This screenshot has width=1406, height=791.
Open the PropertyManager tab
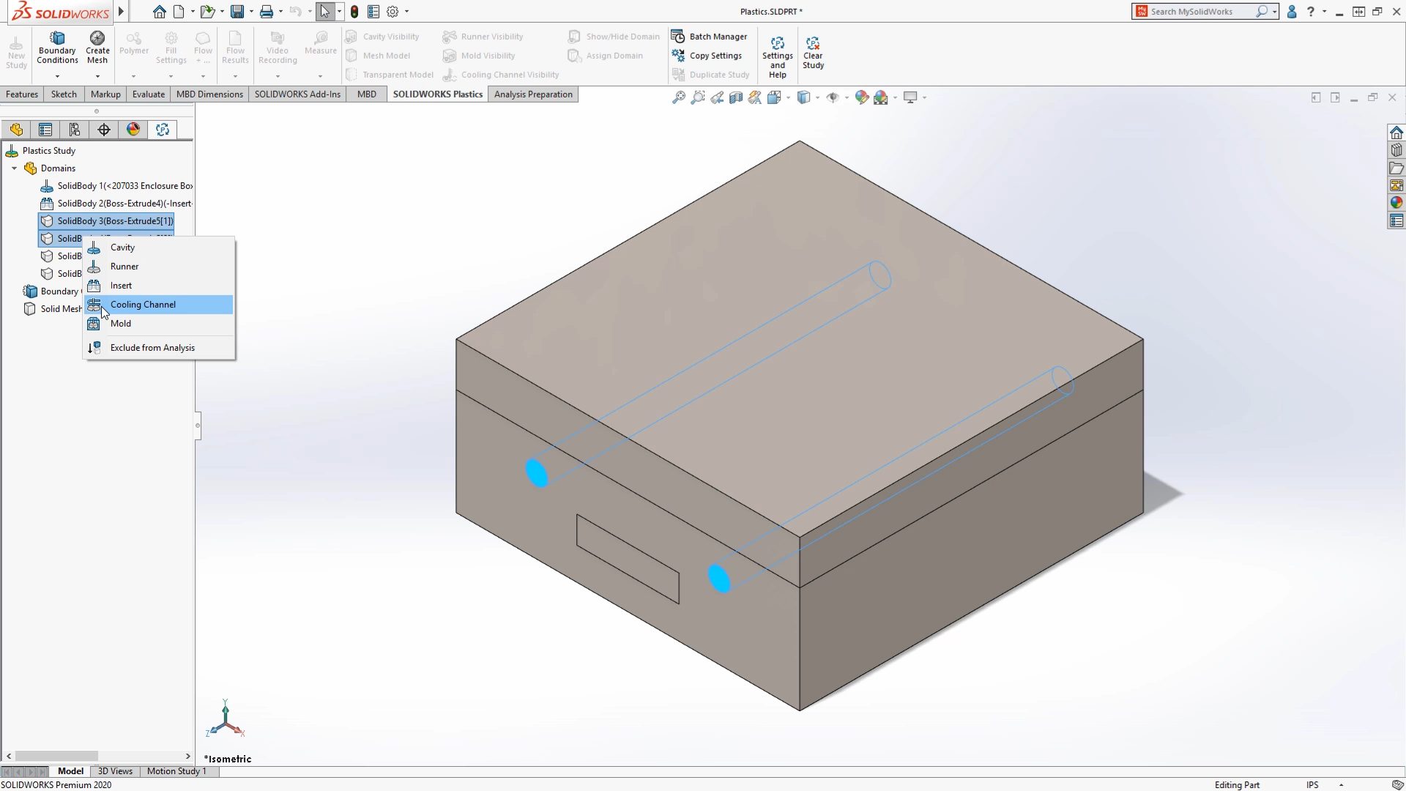(45, 130)
